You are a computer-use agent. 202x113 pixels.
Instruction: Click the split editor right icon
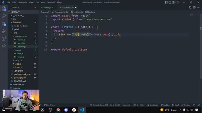pyautogui.click(x=194, y=8)
